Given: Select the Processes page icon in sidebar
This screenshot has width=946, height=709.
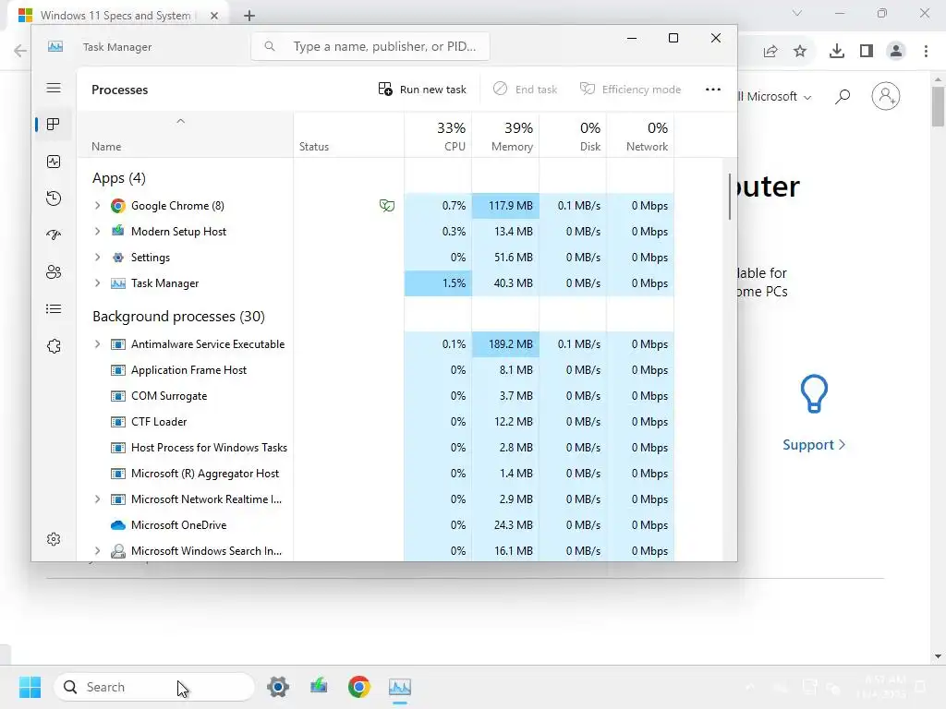Looking at the screenshot, I should point(54,125).
